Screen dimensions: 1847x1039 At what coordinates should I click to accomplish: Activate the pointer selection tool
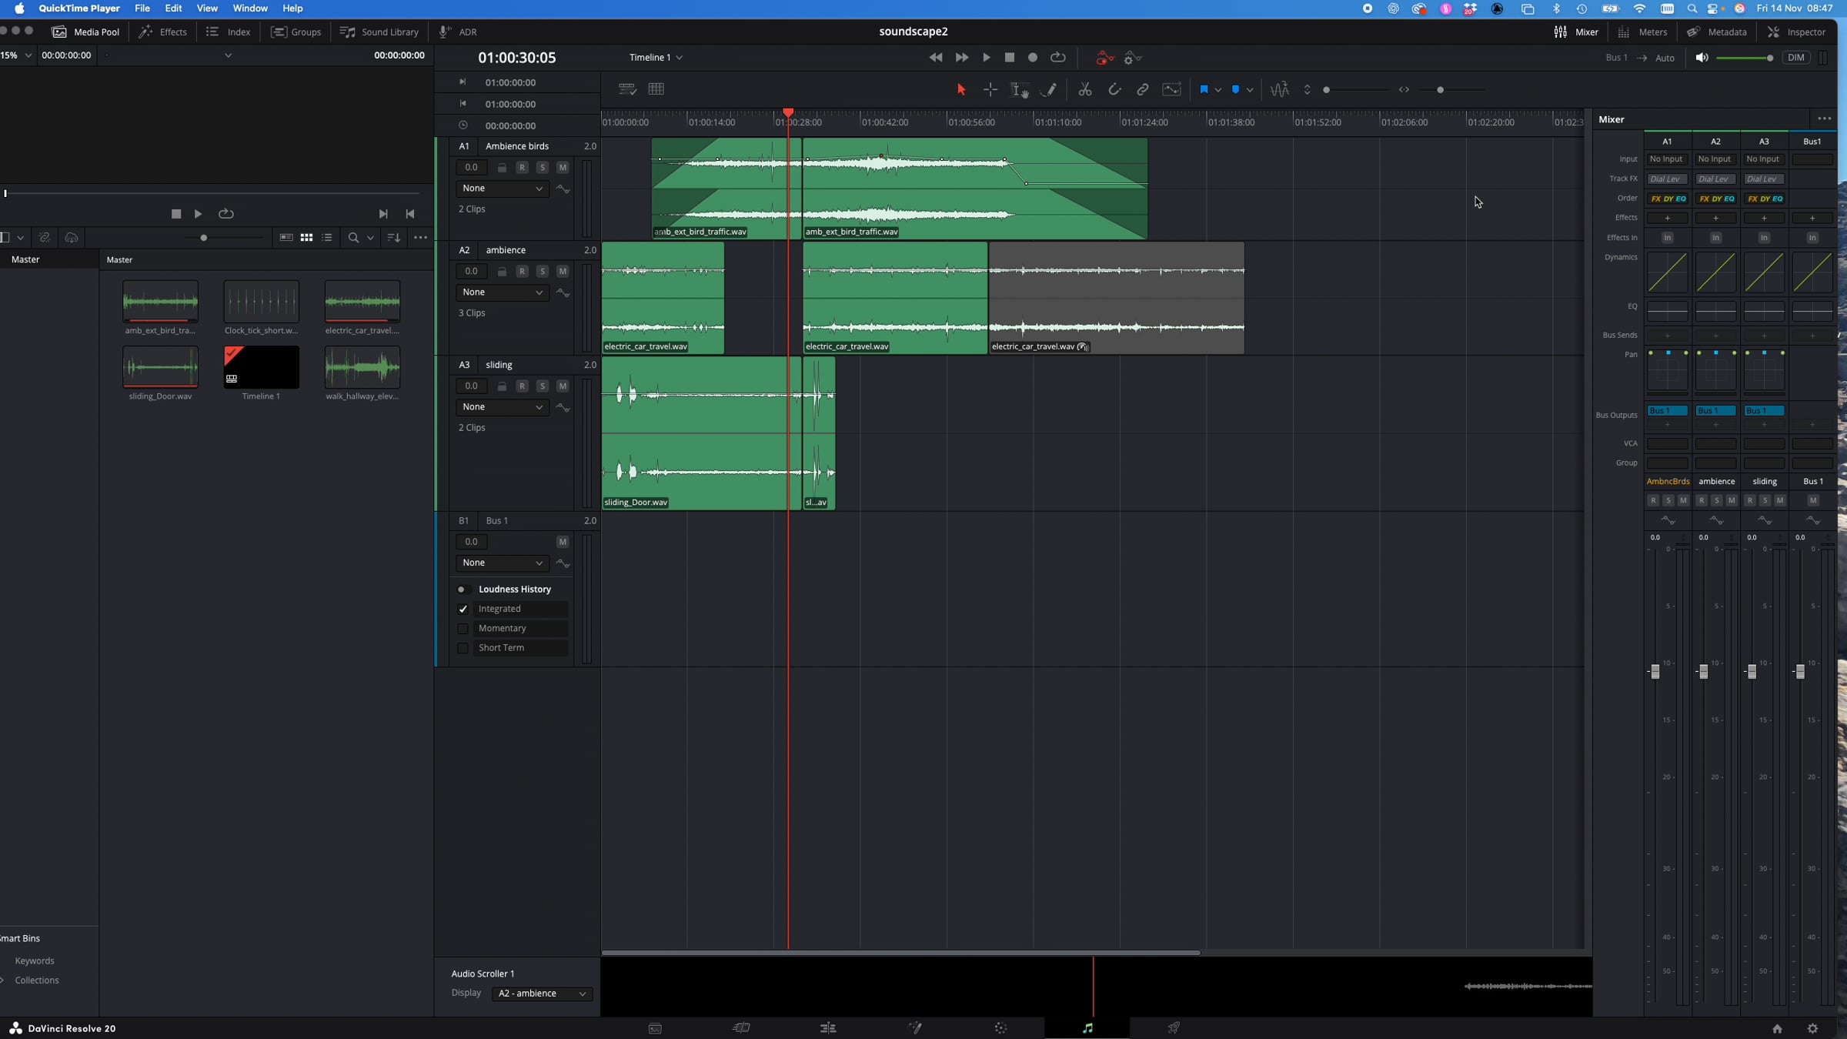coord(960,90)
